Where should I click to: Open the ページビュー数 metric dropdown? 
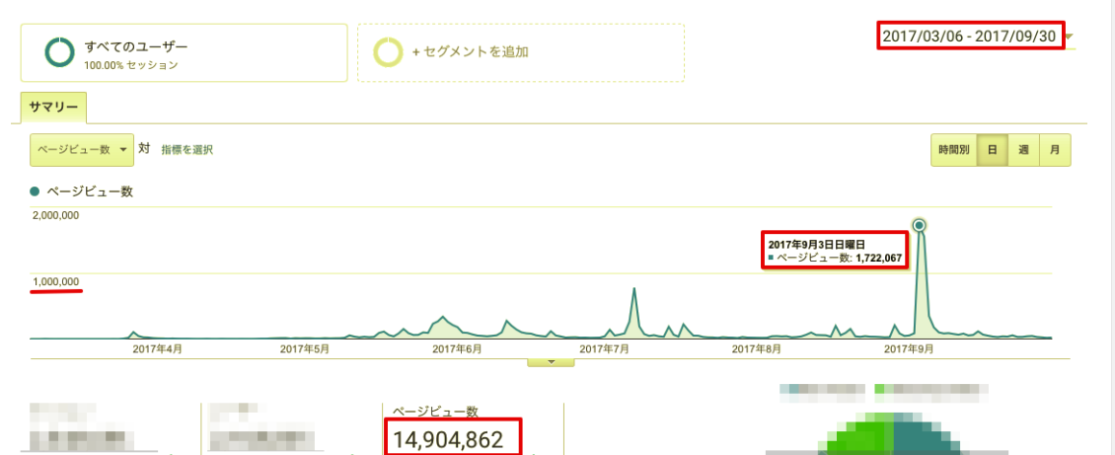(x=82, y=150)
